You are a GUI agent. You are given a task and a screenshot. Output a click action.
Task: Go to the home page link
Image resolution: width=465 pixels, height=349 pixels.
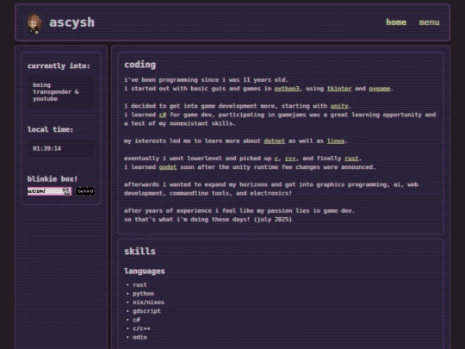click(396, 22)
